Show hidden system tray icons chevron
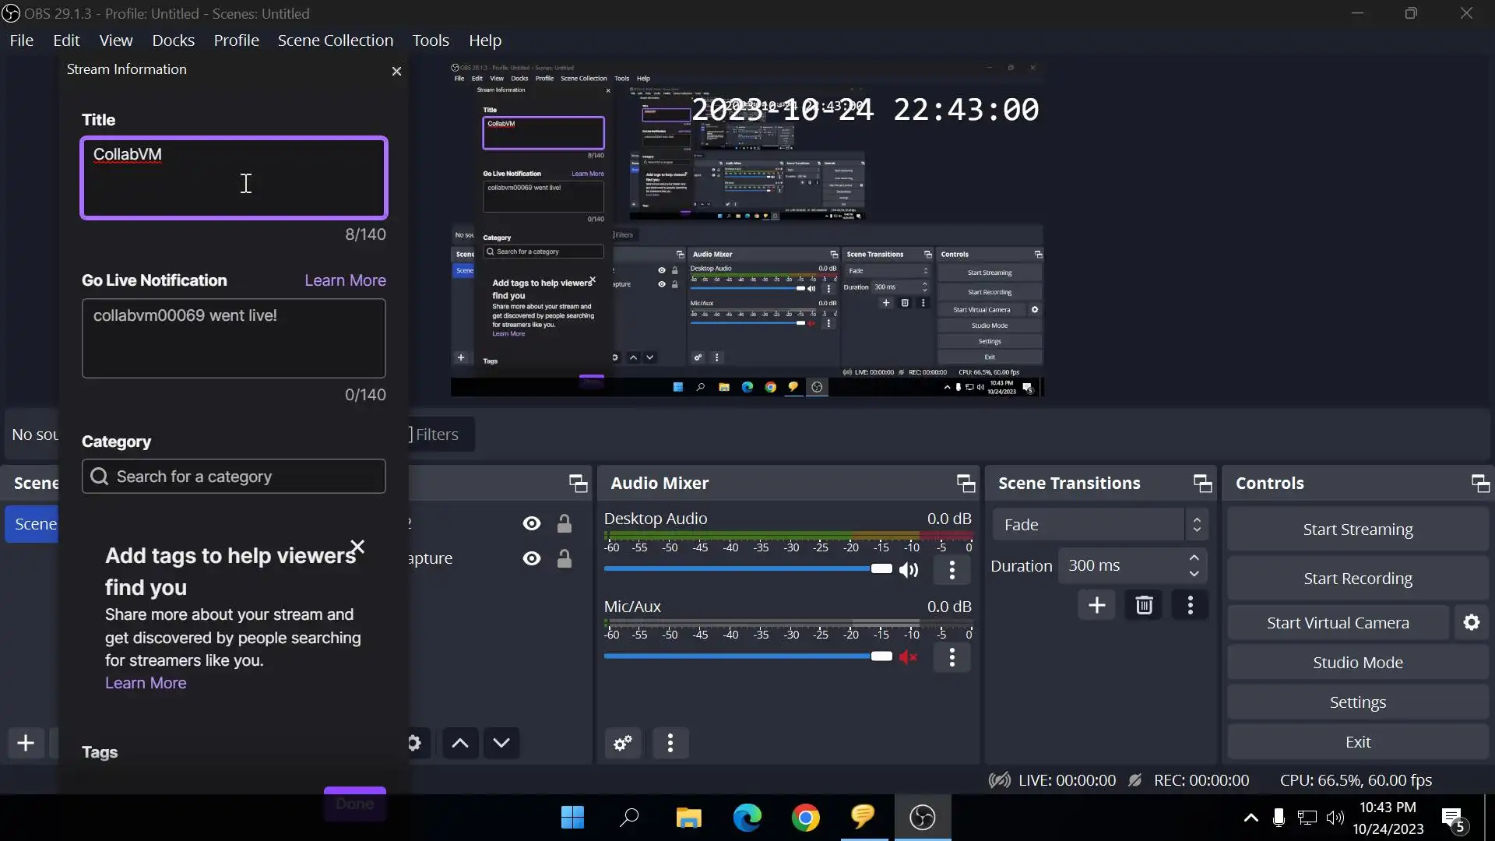 pos(1251,818)
